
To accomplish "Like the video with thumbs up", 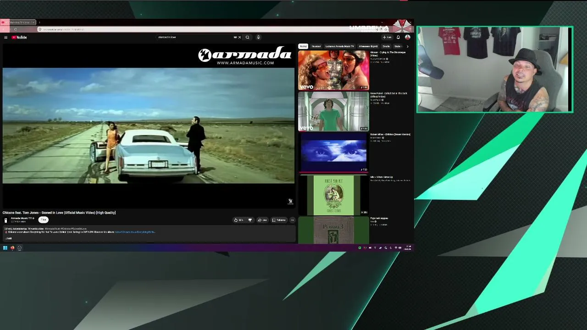I will [x=238, y=220].
